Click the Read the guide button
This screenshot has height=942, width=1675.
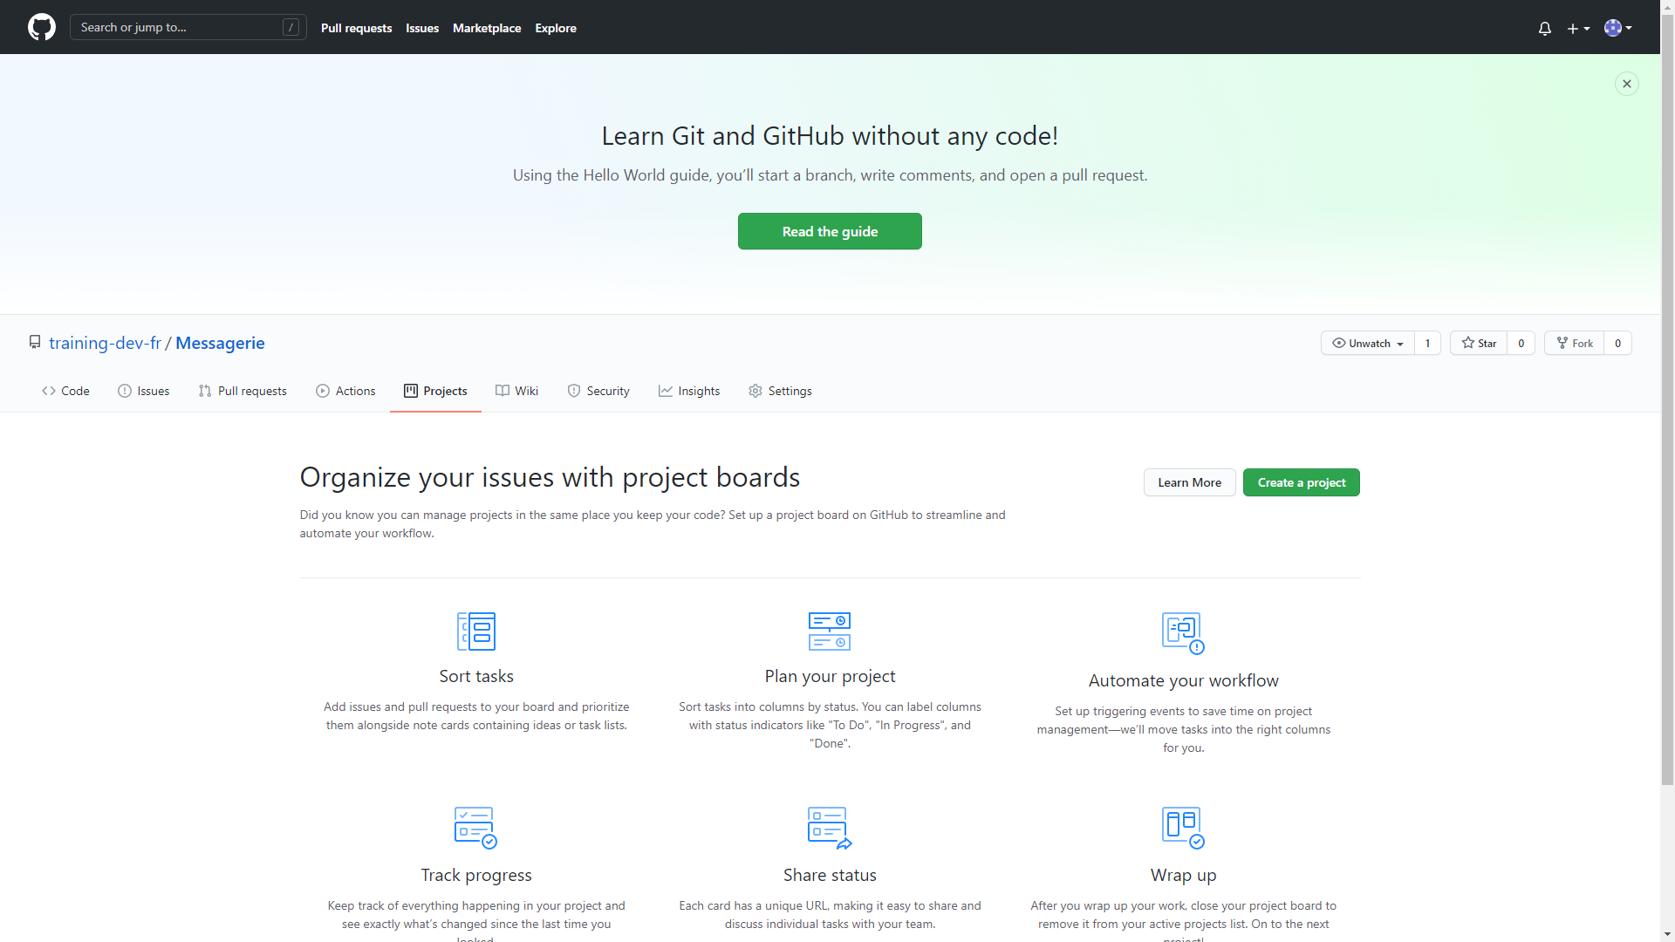point(830,231)
